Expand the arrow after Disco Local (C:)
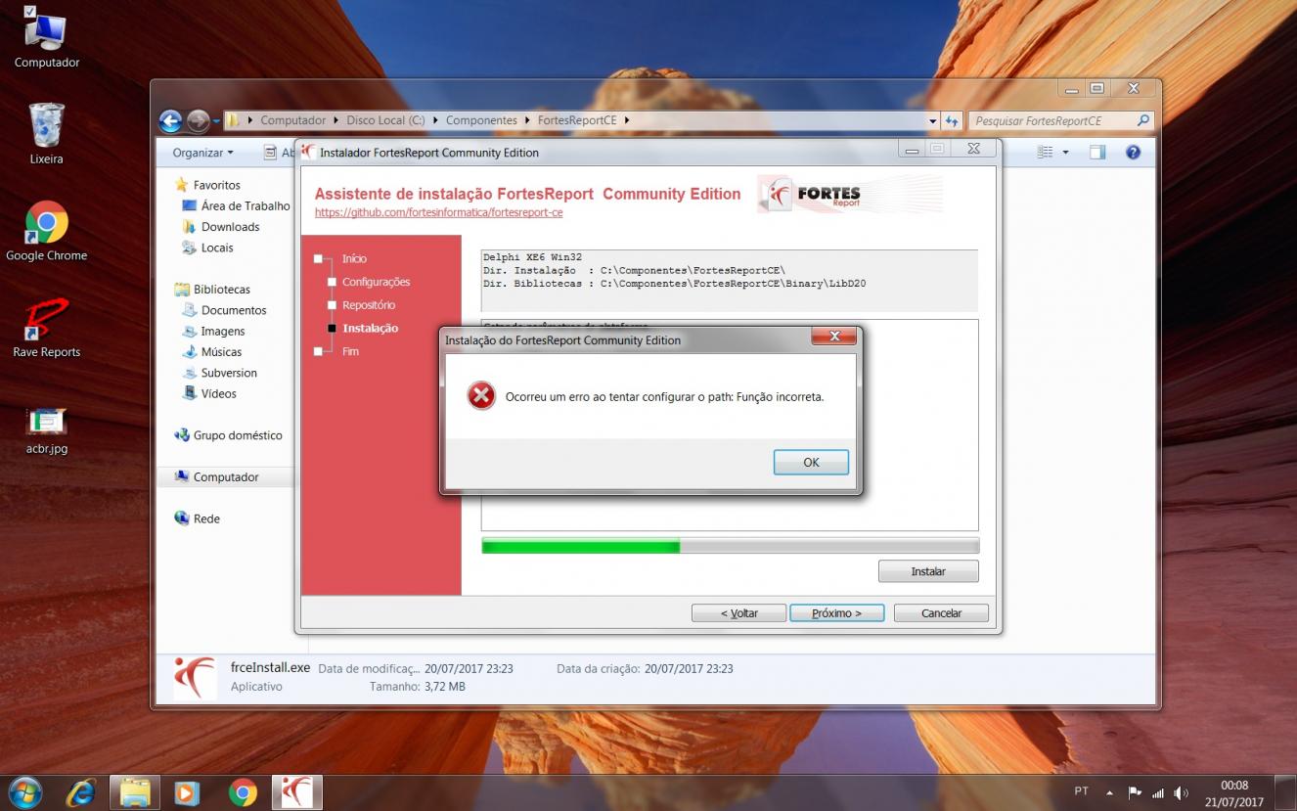Screen dimensions: 1297x811 tap(435, 120)
